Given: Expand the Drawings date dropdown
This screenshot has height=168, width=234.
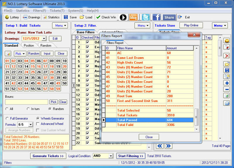Looking at the screenshot, I should tap(44, 38).
